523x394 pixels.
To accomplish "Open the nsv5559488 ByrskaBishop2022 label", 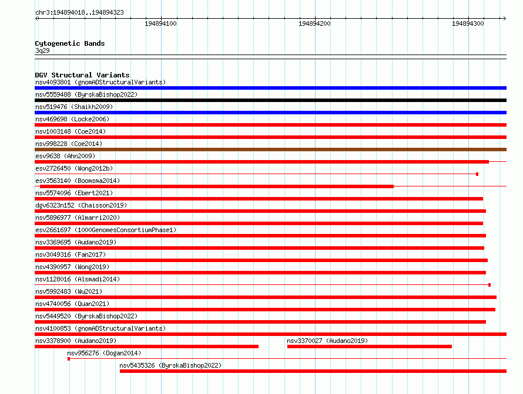I will pos(86,94).
